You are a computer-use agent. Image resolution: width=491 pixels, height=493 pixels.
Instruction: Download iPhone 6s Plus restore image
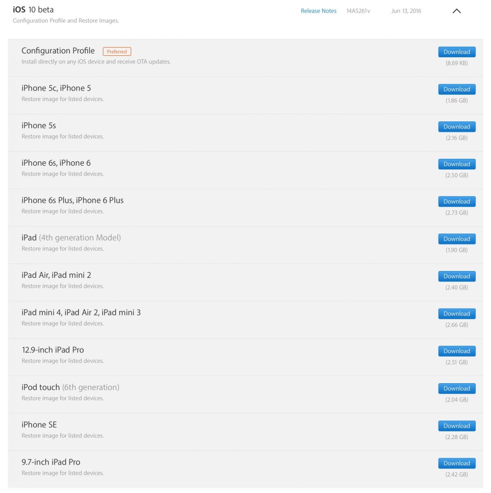click(456, 202)
